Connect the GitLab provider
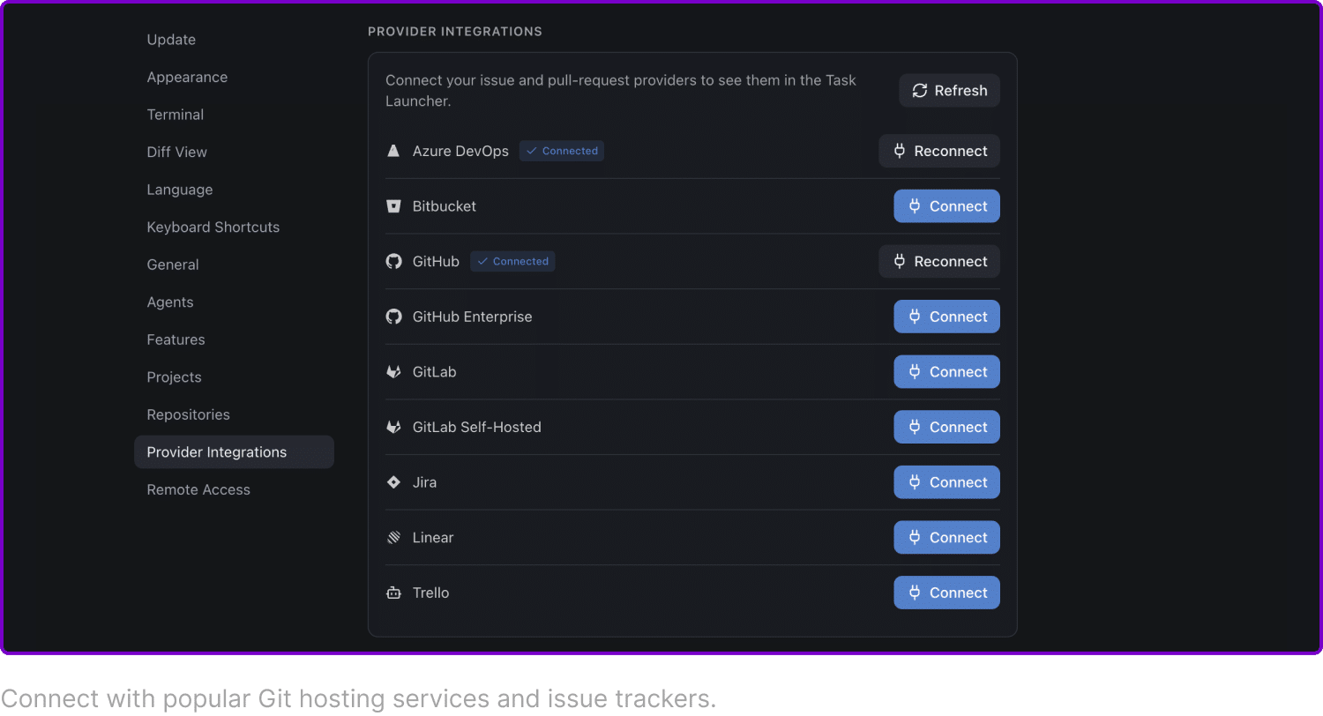This screenshot has width=1323, height=716. click(946, 372)
